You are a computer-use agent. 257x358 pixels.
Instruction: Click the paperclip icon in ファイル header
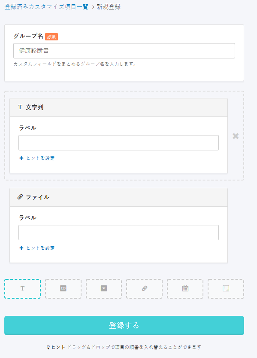click(20, 197)
